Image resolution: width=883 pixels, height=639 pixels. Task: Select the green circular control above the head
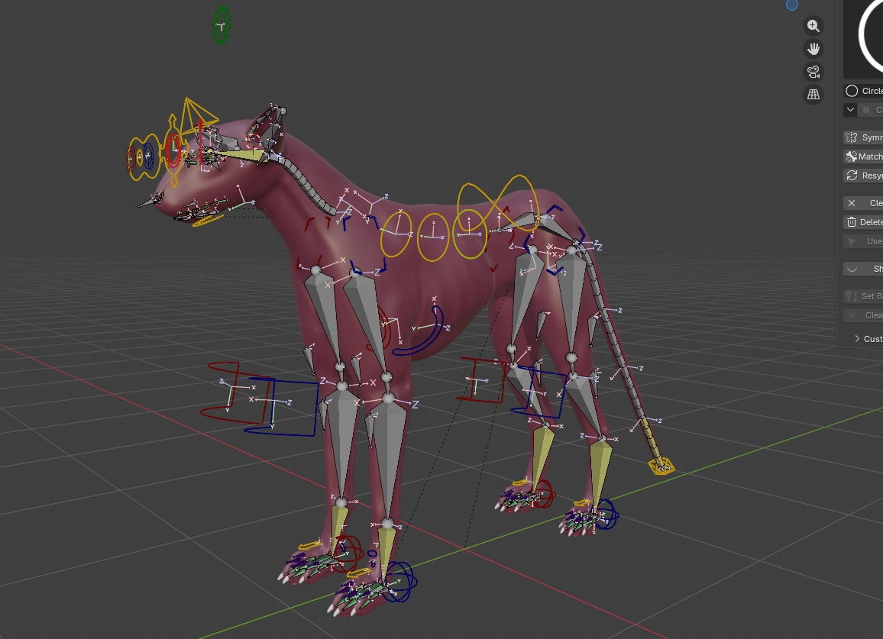pyautogui.click(x=222, y=24)
